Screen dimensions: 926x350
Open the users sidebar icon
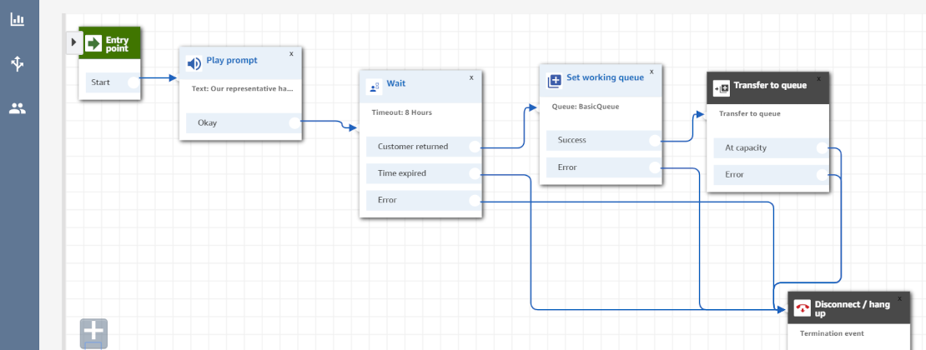point(17,108)
